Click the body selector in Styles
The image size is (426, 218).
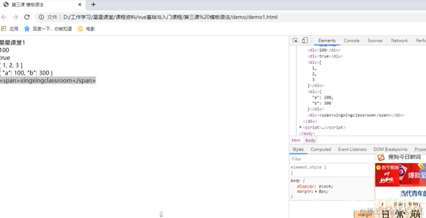coord(295,181)
